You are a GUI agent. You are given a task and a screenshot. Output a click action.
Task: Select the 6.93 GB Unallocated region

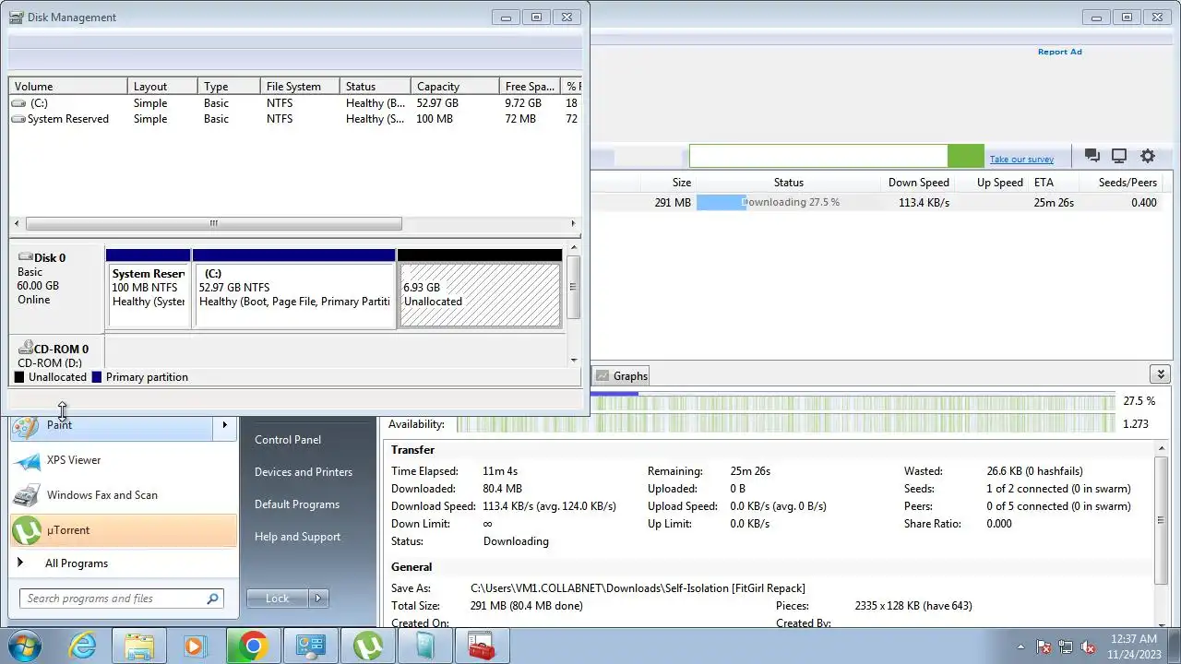pyautogui.click(x=479, y=295)
